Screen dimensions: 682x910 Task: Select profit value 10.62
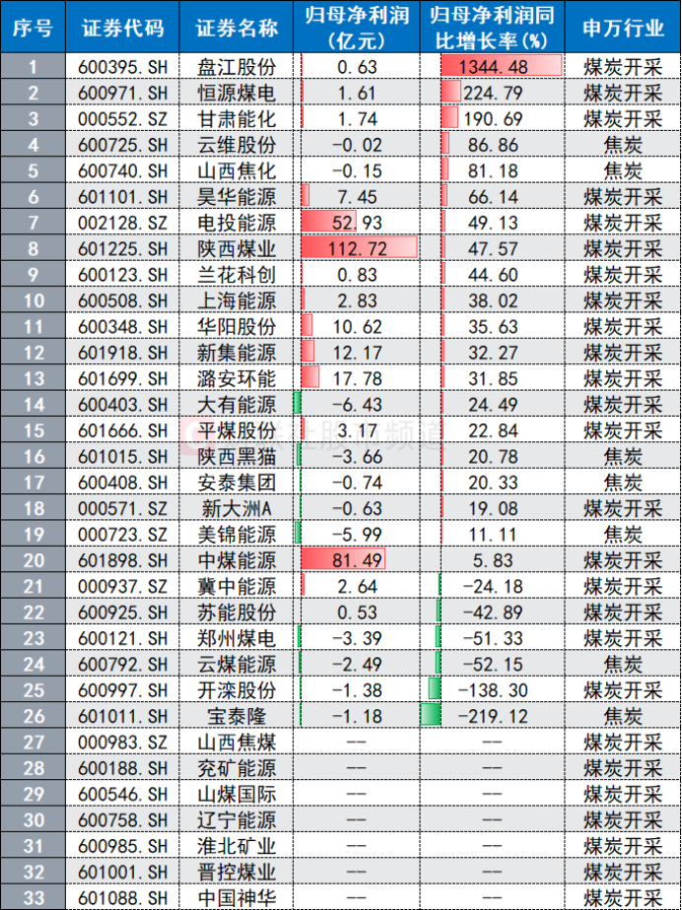(x=356, y=327)
